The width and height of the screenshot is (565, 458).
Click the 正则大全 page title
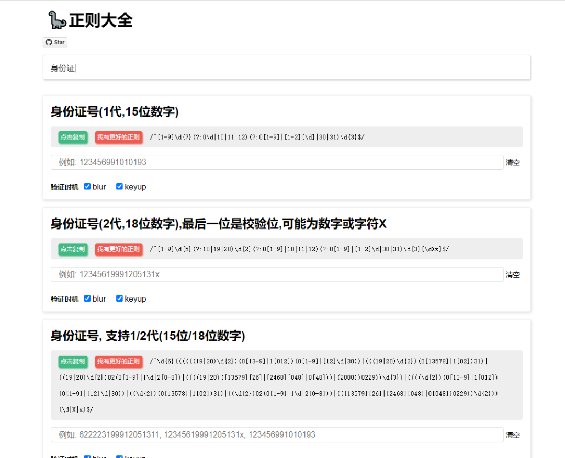click(101, 20)
